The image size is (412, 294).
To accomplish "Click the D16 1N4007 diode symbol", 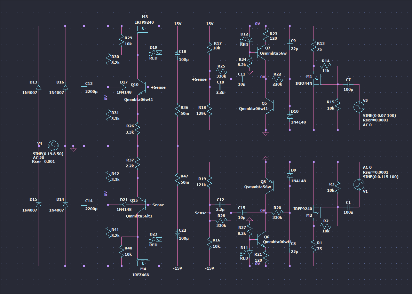I will click(x=65, y=87).
